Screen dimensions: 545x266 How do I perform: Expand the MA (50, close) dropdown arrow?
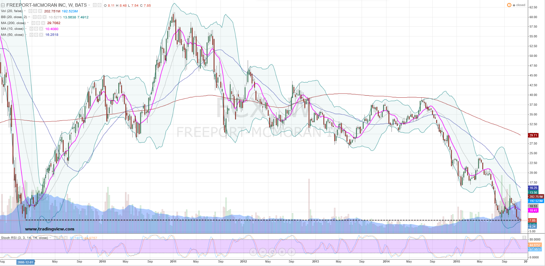pos(26,35)
